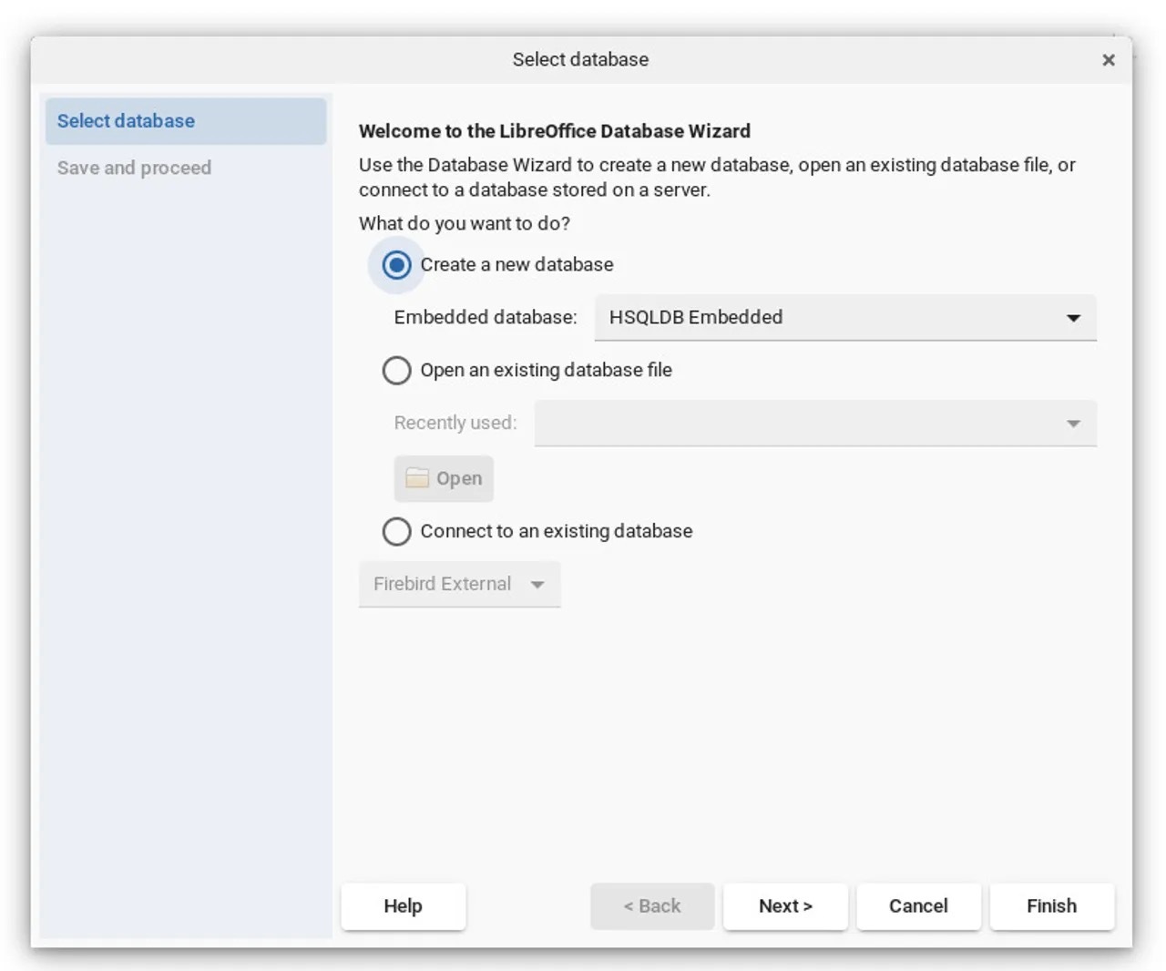Viewport: 1166px width, 971px height.
Task: Click the Open an existing database file label
Action: [546, 371]
